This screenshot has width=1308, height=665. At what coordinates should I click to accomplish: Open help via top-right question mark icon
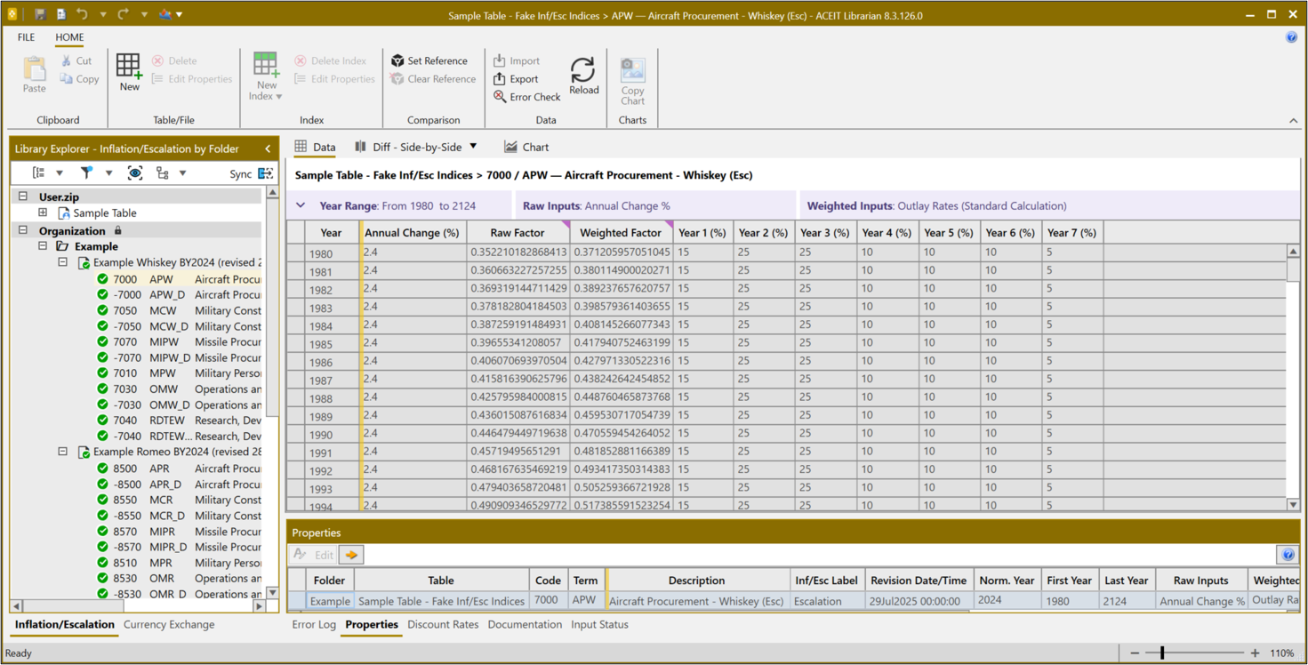[x=1291, y=37]
